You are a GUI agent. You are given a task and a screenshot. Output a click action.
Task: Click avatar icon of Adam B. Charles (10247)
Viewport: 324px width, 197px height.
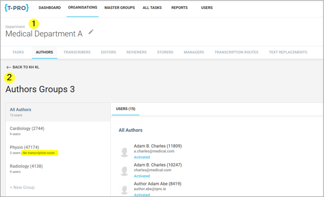(x=124, y=170)
